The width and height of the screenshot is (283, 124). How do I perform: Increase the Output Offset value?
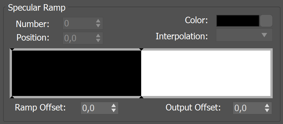pyautogui.click(x=267, y=106)
